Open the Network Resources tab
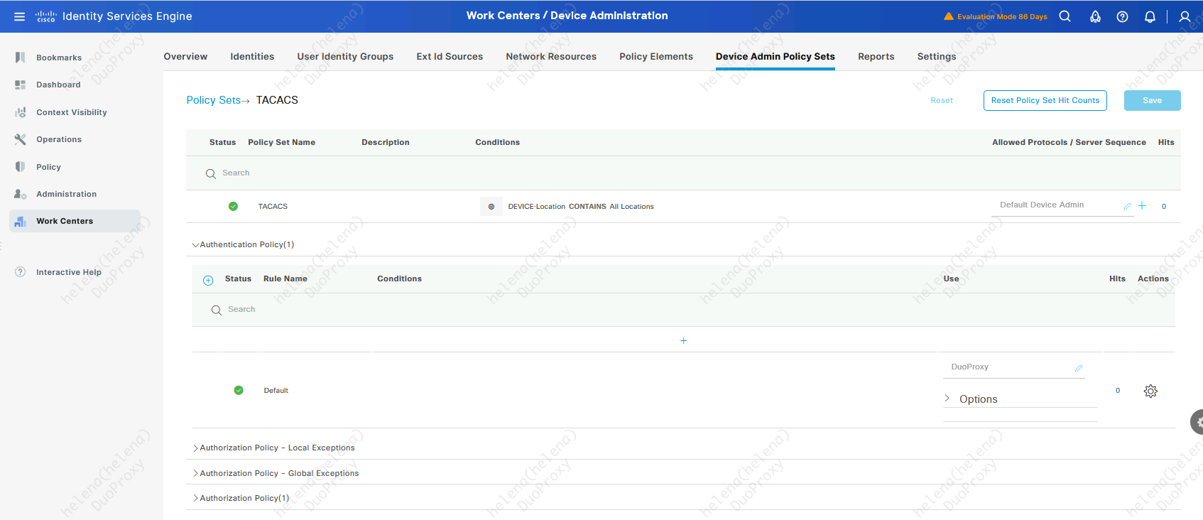The height and width of the screenshot is (520, 1203). [550, 57]
